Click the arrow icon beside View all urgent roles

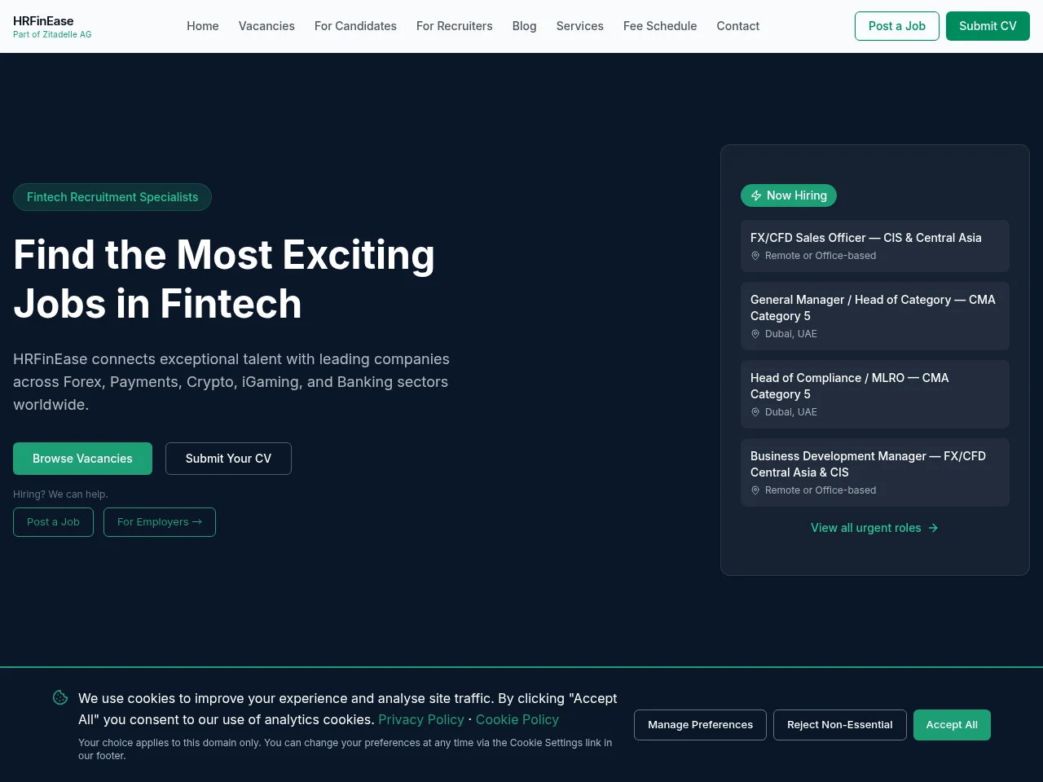[x=933, y=528]
